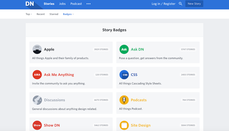Click 'General discussions about anything' description
229x131 pixels.
tap(64, 109)
